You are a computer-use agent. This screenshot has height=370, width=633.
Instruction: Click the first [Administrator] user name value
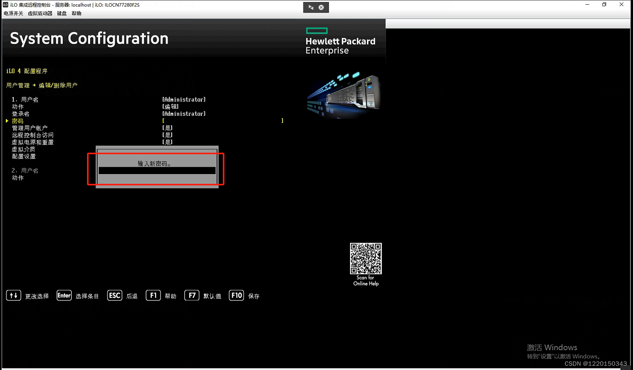184,100
